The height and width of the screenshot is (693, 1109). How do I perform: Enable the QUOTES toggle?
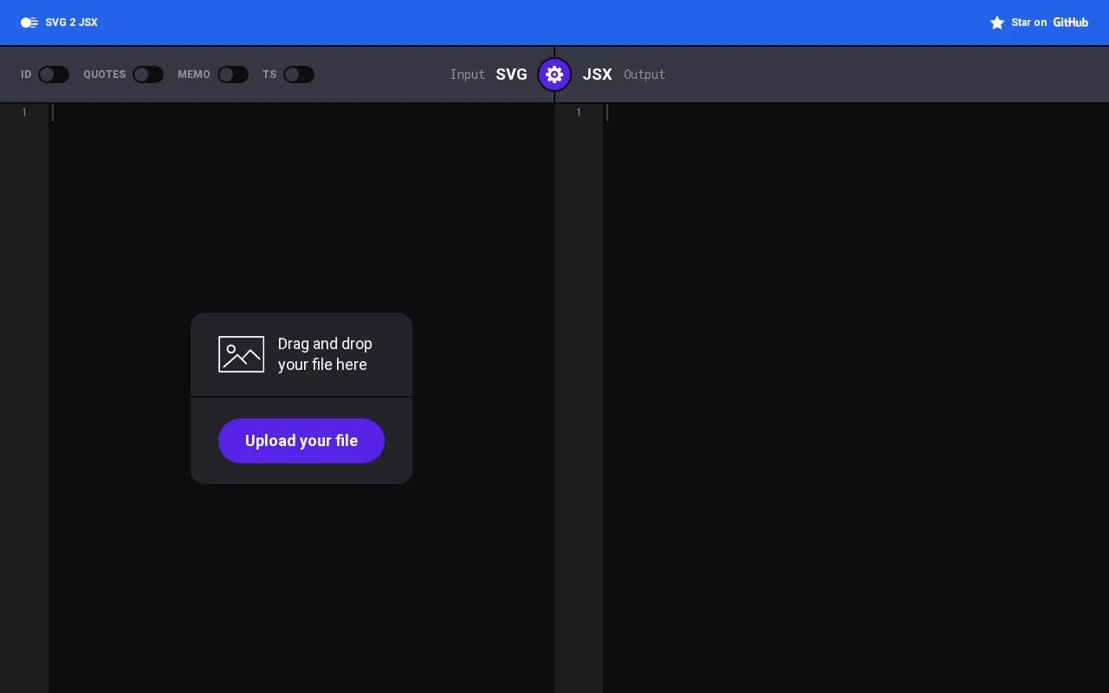click(148, 74)
